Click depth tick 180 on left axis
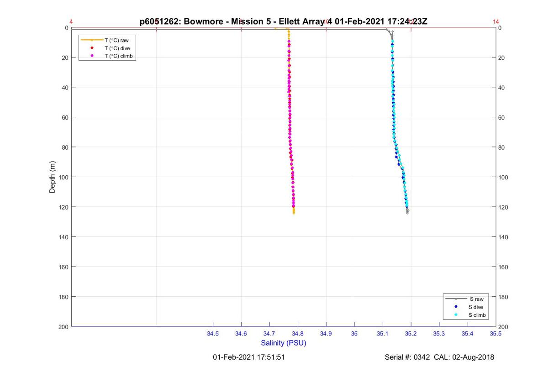Screen dimensions: 548x367 [x=63, y=297]
